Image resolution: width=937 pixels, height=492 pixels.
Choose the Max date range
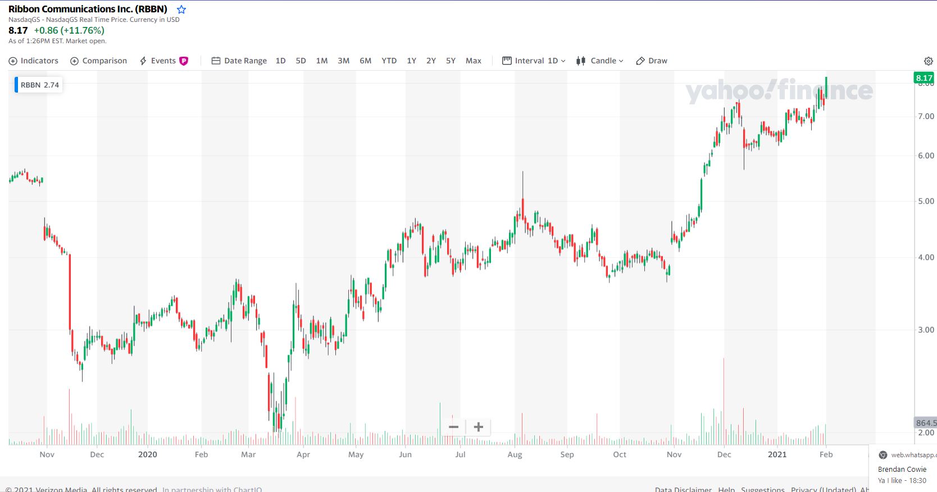click(x=474, y=61)
